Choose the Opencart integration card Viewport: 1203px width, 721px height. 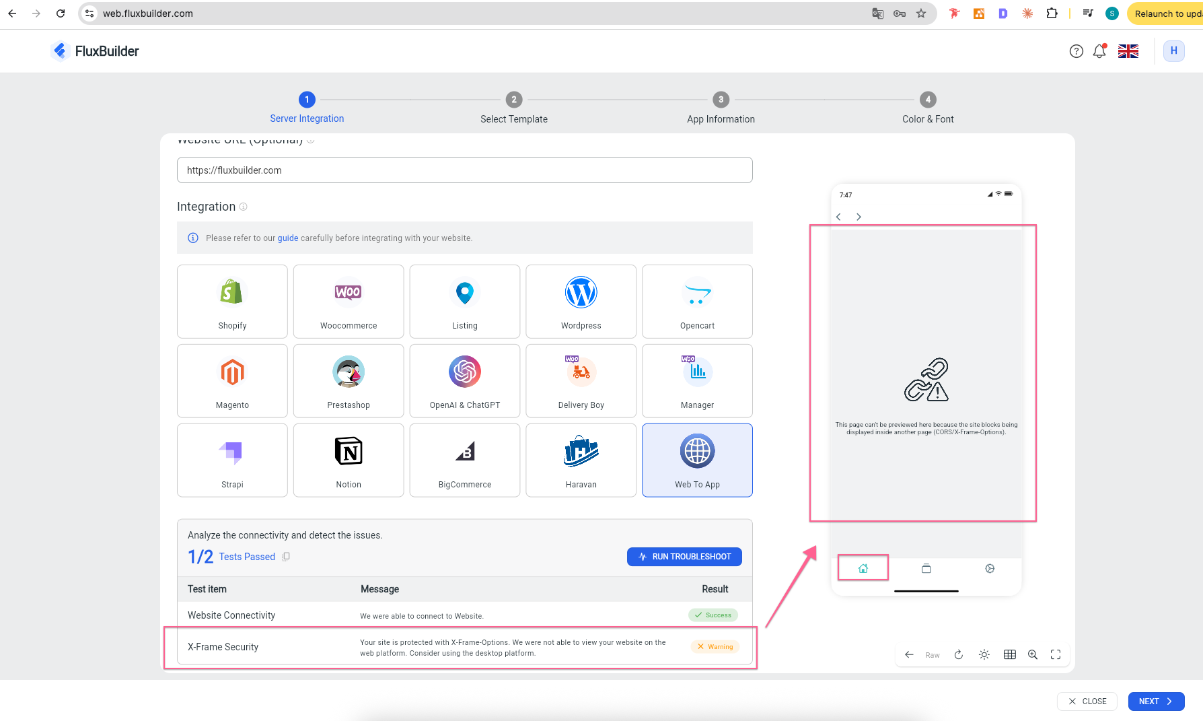click(x=698, y=302)
